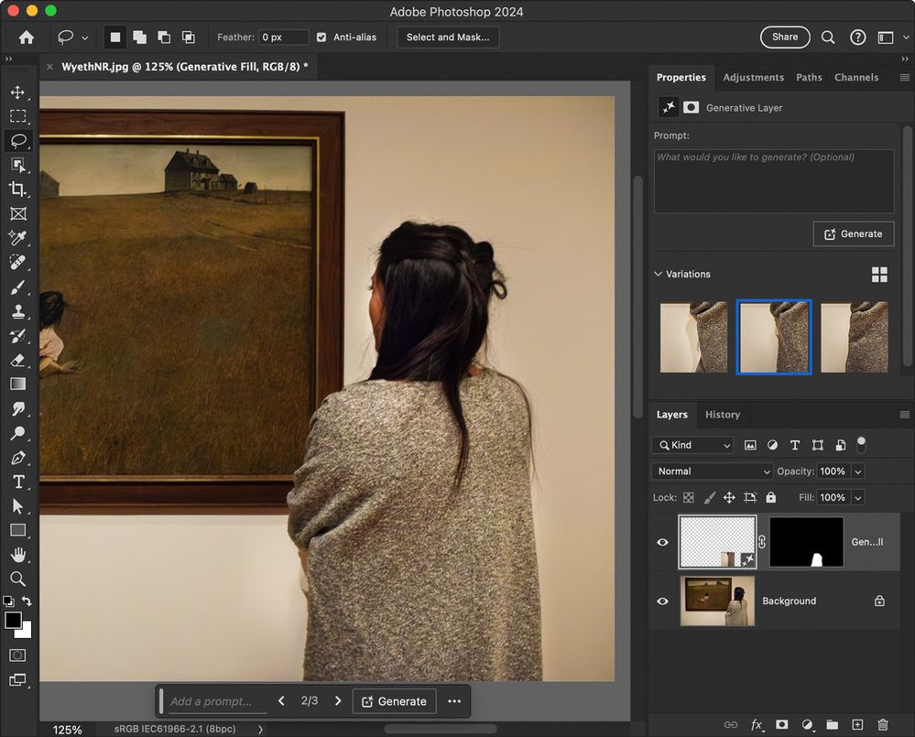Hide the Generative Fill layer

click(x=662, y=542)
